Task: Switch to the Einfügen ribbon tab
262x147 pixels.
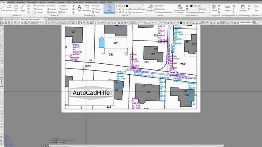Action: point(11,2)
